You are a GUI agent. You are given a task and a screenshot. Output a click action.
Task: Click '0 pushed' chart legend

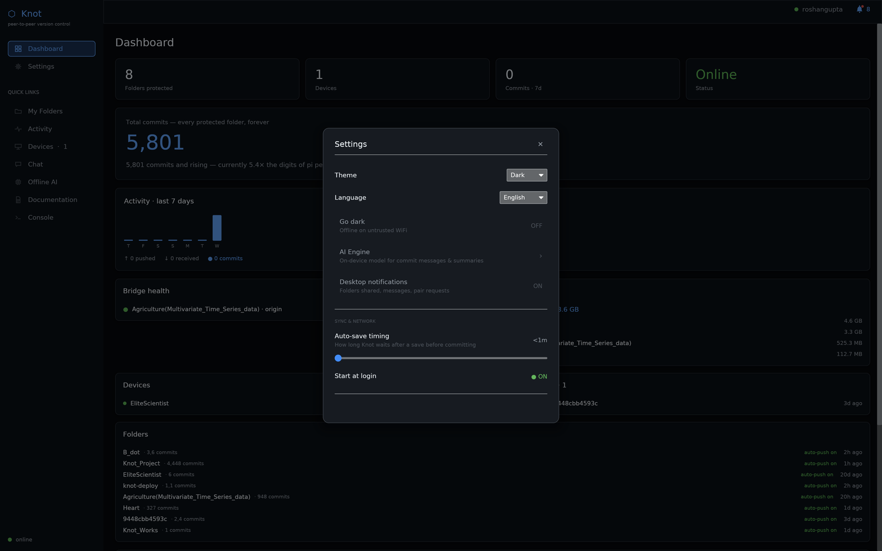[x=140, y=258]
